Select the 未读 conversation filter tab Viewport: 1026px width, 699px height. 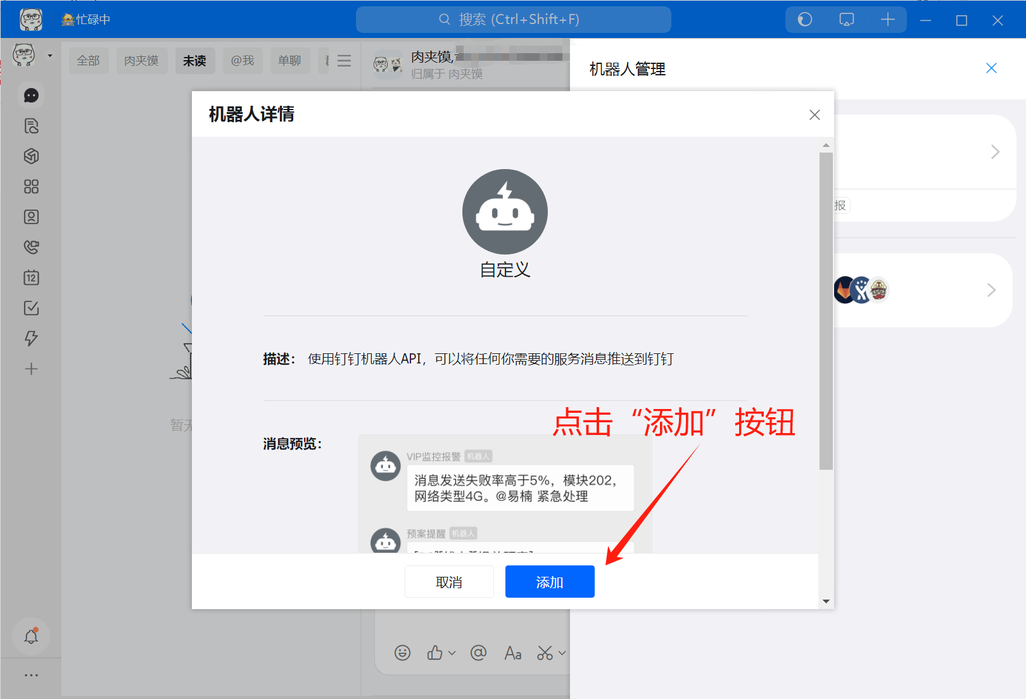click(x=195, y=61)
